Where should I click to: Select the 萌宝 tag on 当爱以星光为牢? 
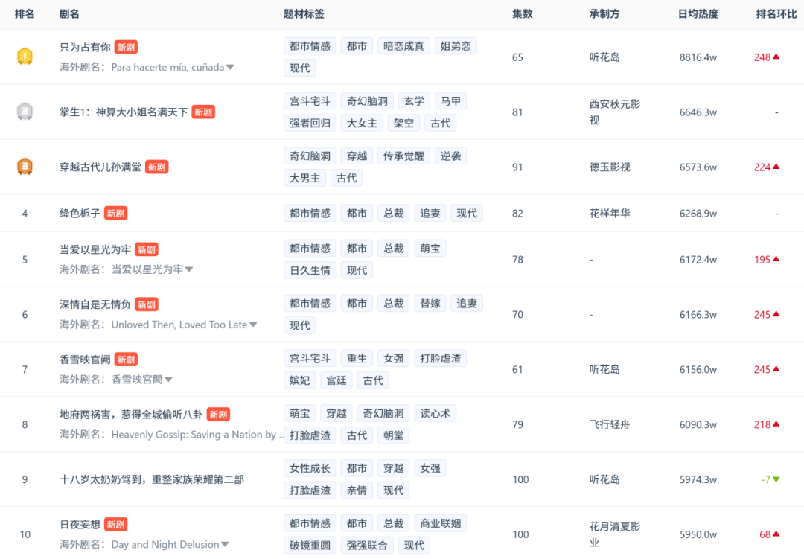(430, 248)
